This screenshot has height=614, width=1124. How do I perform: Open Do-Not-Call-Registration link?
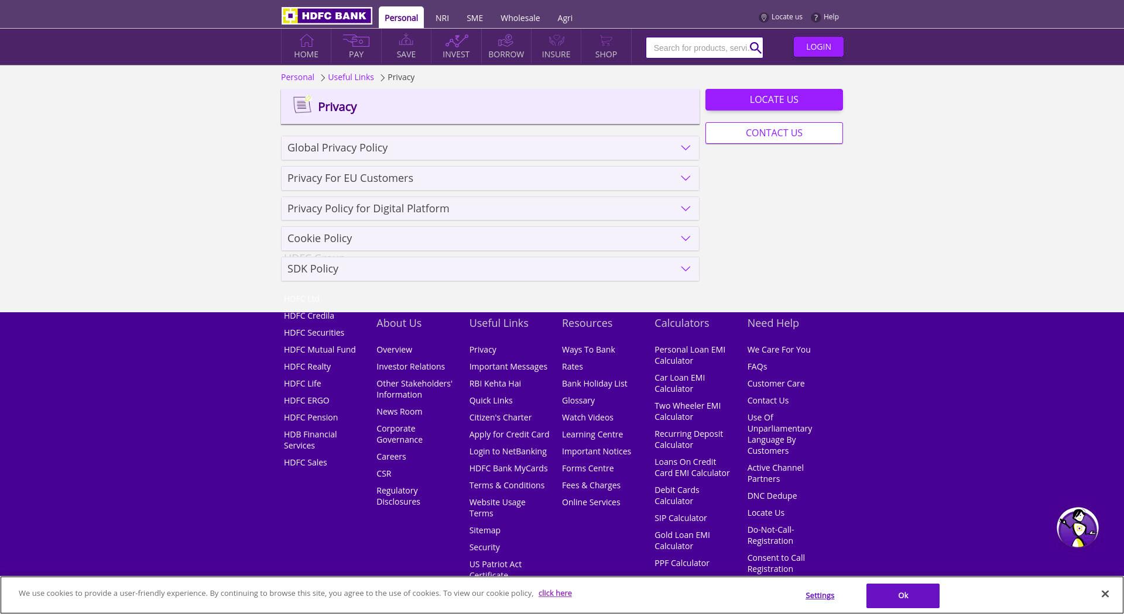coord(770,535)
